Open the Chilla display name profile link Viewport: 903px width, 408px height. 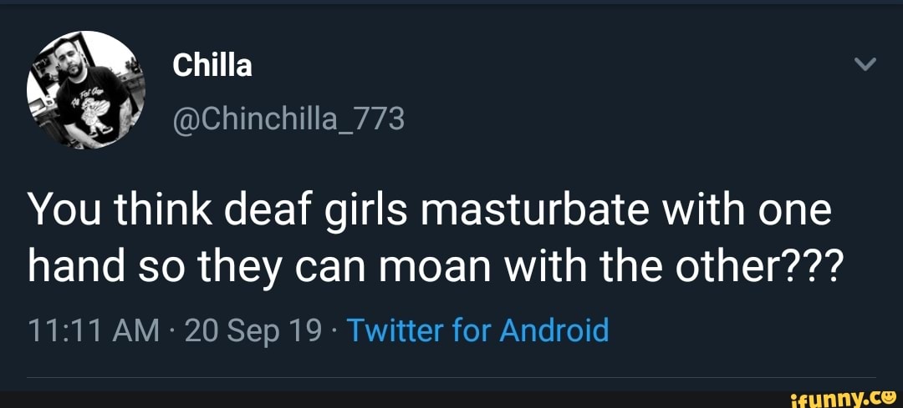point(212,65)
